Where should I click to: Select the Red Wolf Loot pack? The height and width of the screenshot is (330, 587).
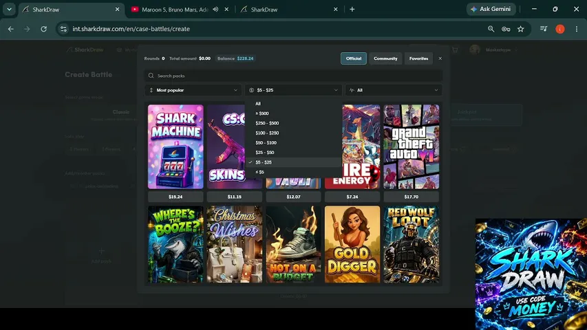[411, 244]
